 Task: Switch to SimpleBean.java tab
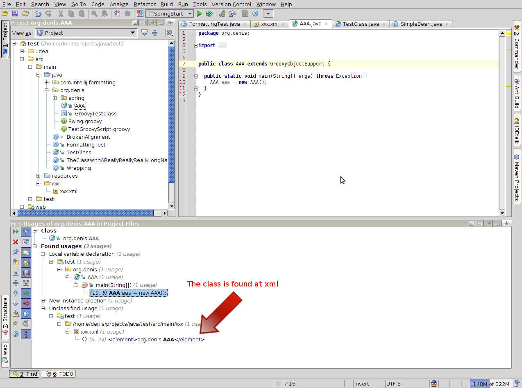point(421,24)
